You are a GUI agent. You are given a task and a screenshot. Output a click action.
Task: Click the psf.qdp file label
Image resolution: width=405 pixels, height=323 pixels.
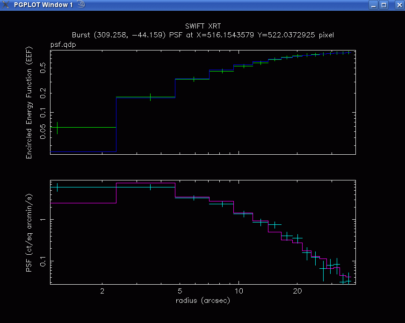pyautogui.click(x=63, y=45)
